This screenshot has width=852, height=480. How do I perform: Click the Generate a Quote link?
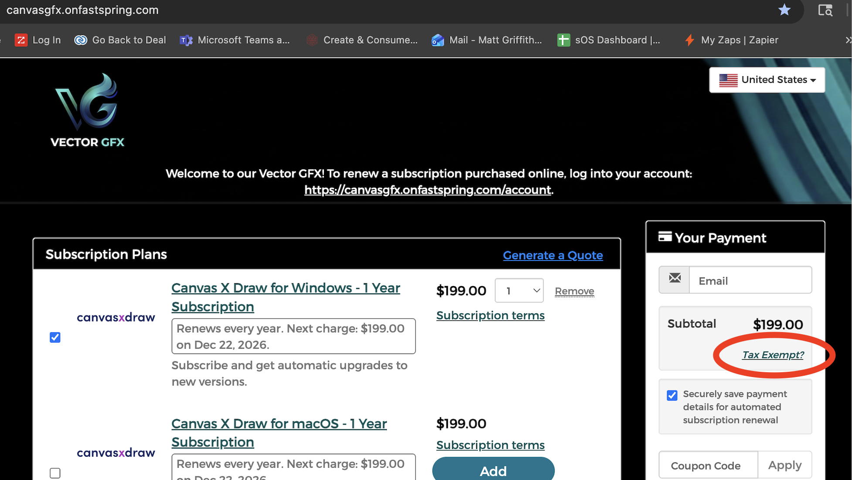point(552,255)
